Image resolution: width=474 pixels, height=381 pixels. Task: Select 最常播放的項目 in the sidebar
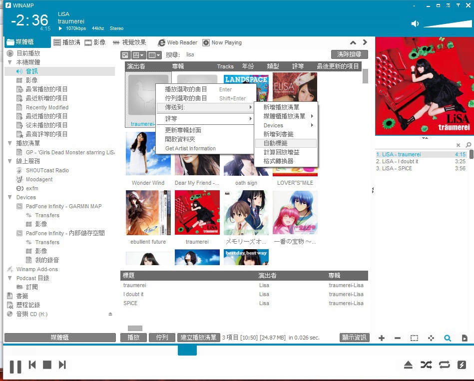coord(46,89)
